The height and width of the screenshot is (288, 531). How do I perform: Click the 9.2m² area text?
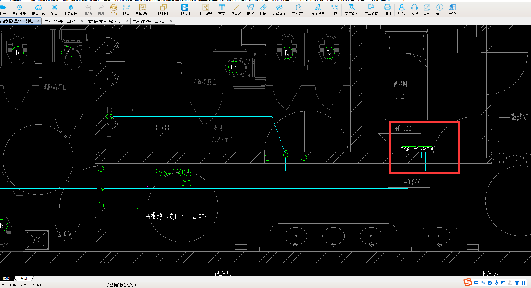[x=404, y=96]
